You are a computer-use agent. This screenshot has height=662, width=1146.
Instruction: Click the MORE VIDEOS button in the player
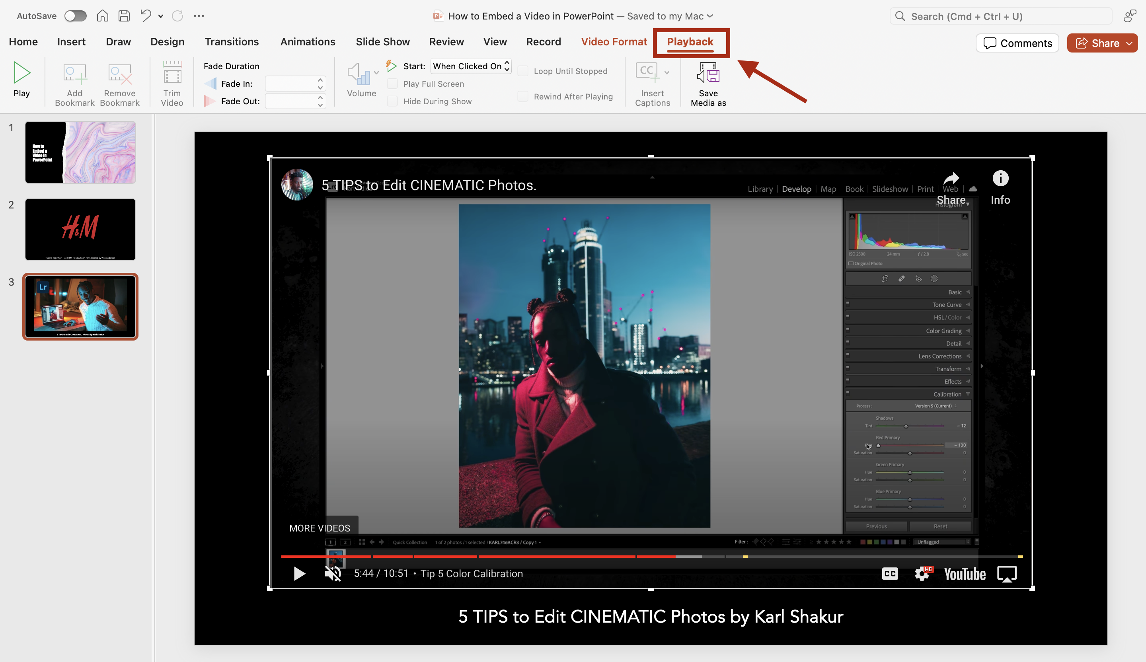point(320,528)
